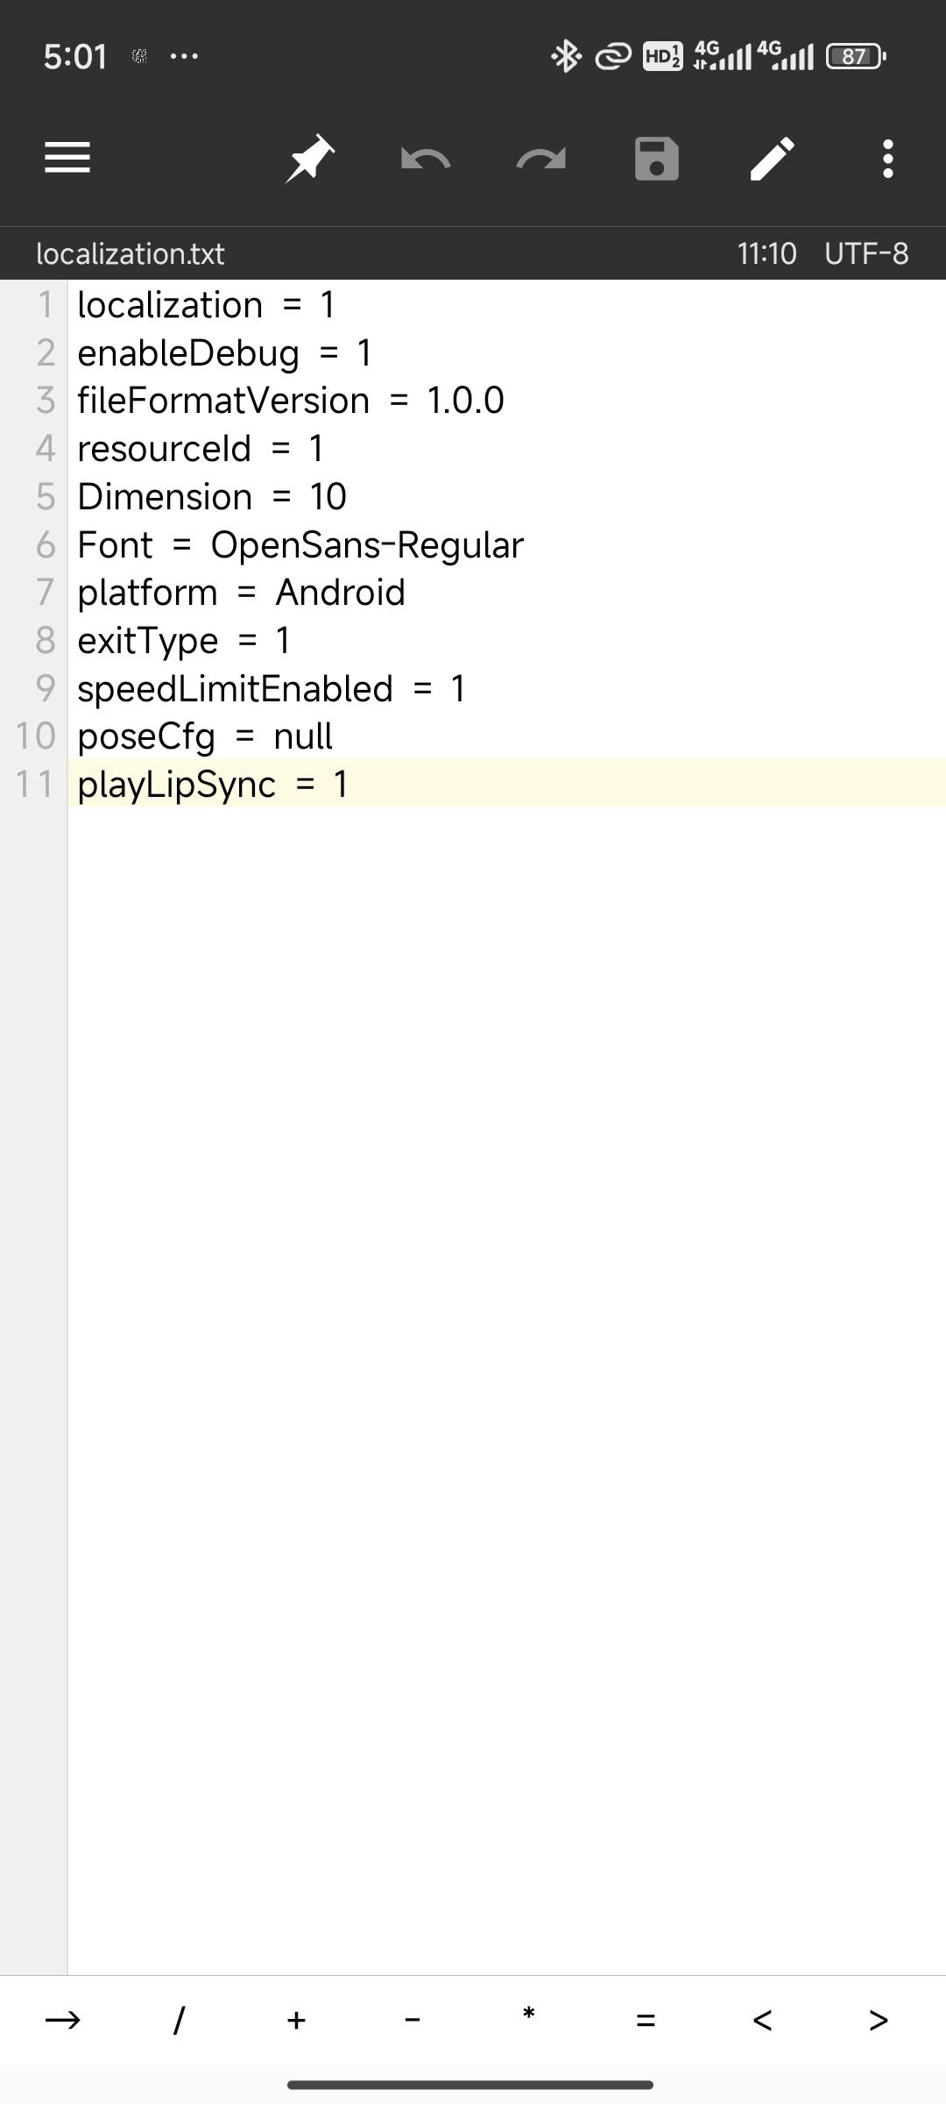Tap the 11:10 cursor position indicator
The width and height of the screenshot is (946, 2104).
click(766, 254)
